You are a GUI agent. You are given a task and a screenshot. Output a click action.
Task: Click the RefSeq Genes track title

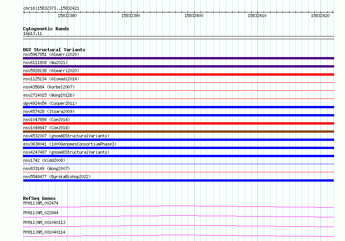click(39, 198)
